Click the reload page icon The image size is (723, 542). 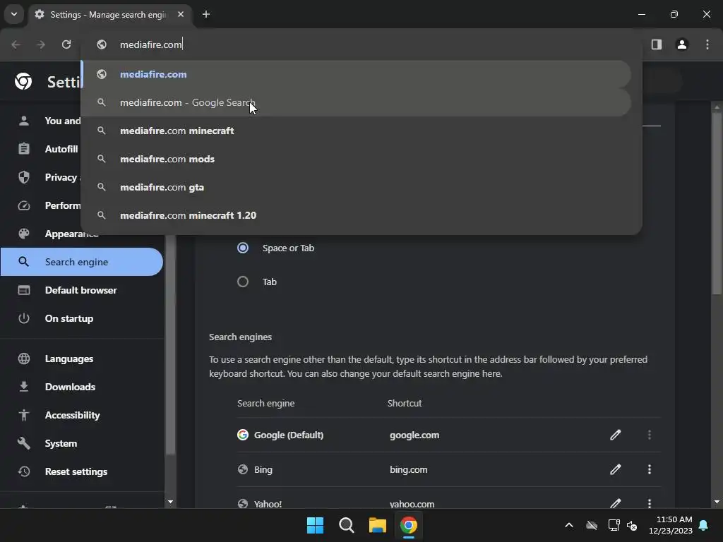point(66,44)
